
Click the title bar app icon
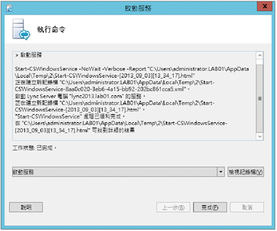(9, 8)
